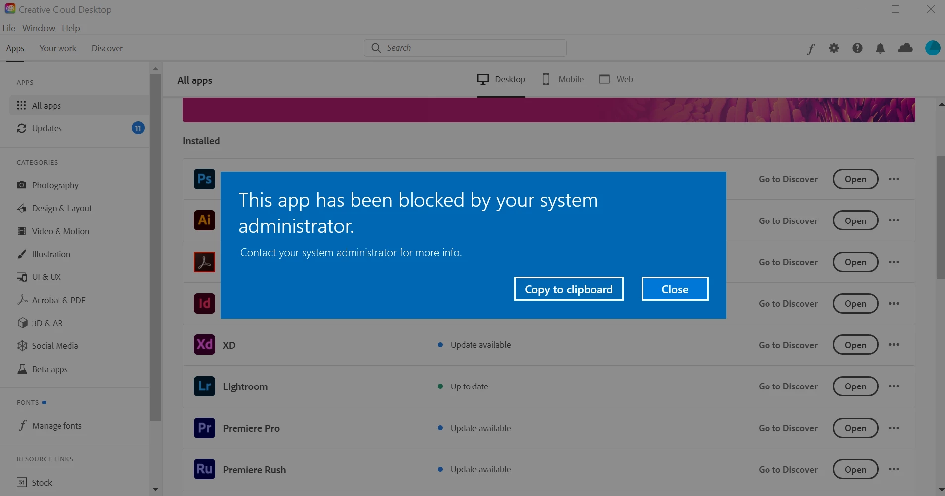Click the XD app icon
The width and height of the screenshot is (945, 496).
[x=204, y=345]
